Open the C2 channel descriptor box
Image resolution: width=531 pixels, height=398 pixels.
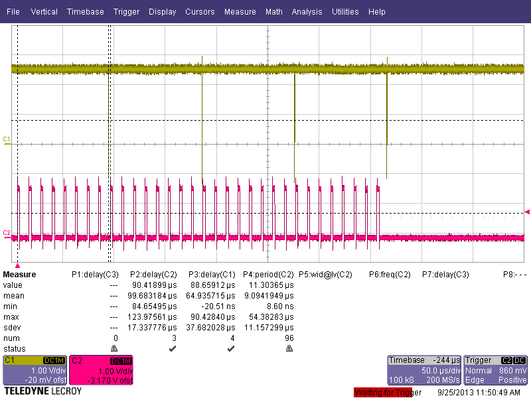point(102,370)
